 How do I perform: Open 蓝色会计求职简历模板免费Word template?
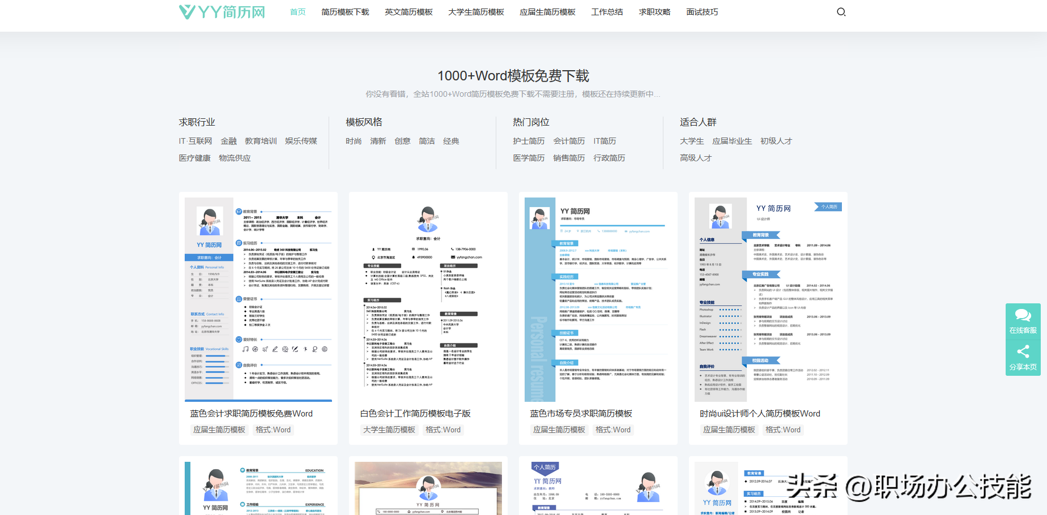(252, 413)
